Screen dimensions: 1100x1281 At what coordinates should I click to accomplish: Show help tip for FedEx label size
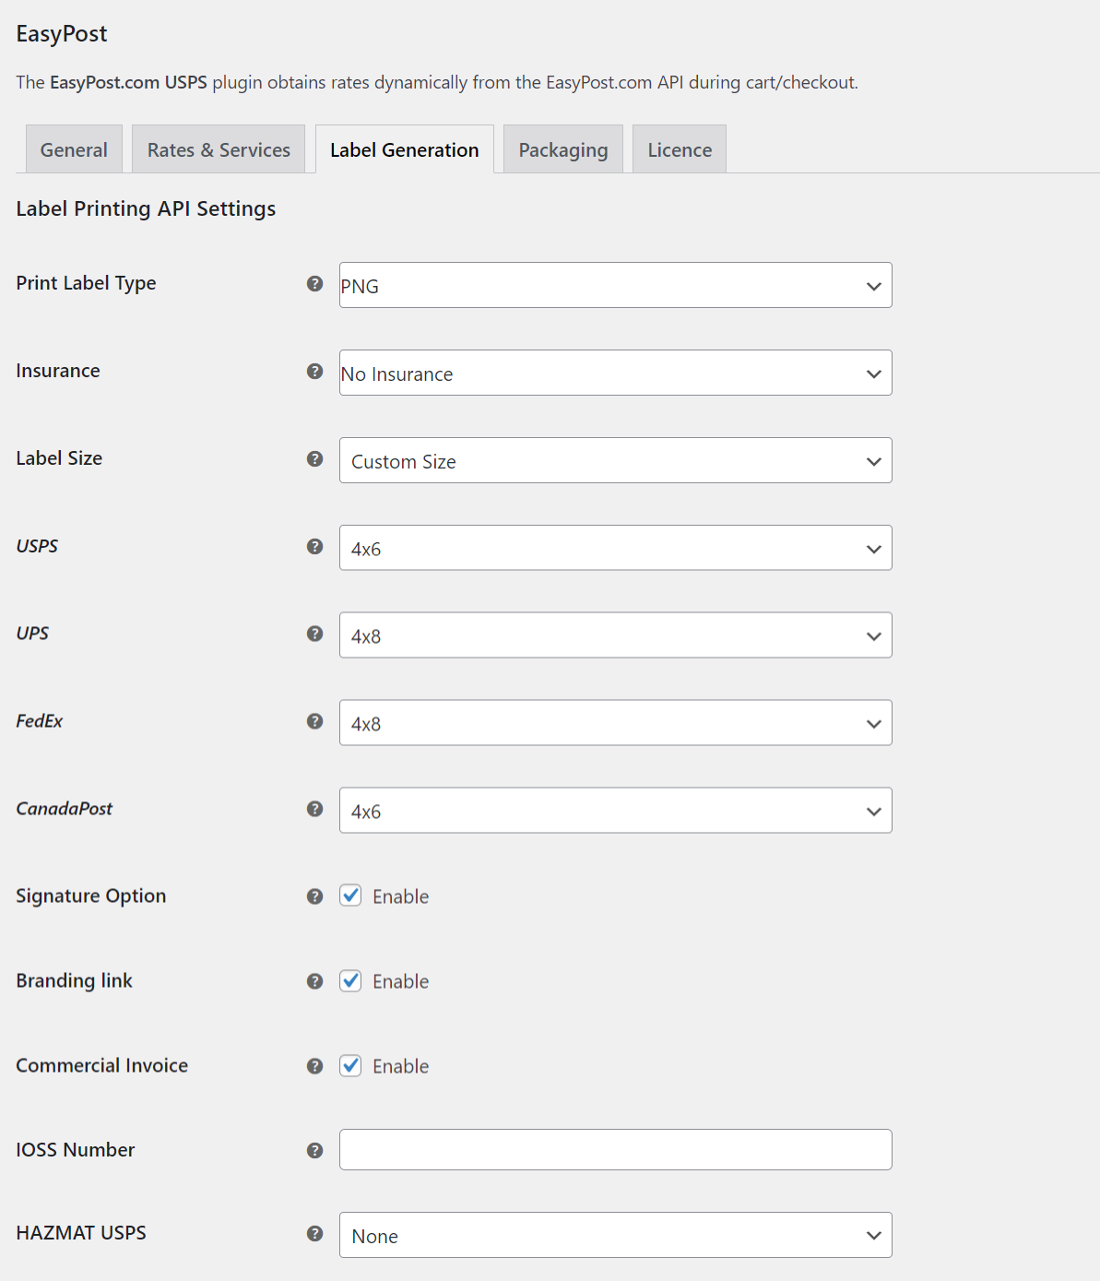pos(314,721)
